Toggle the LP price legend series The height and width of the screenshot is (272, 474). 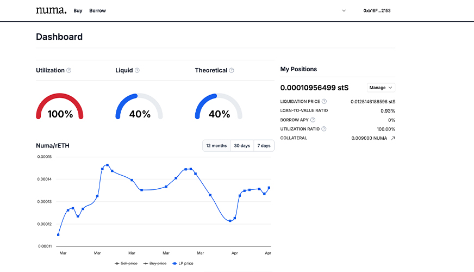pos(182,263)
